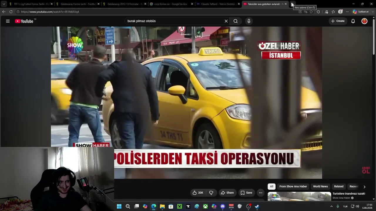Open YouTube notifications bell
The width and height of the screenshot is (376, 211).
click(x=353, y=21)
